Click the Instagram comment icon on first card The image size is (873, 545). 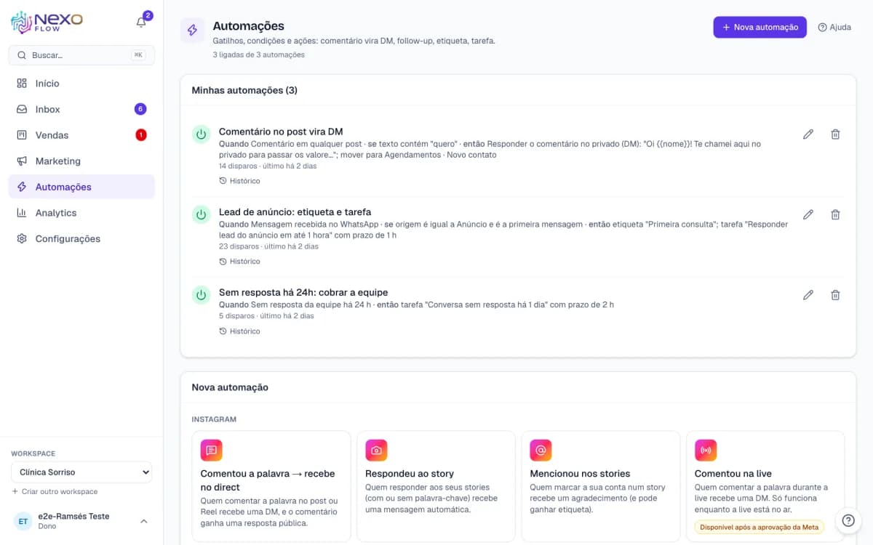point(212,451)
